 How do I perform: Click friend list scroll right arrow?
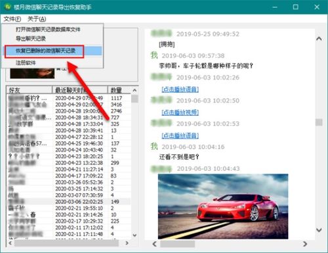pyautogui.click(x=127, y=243)
